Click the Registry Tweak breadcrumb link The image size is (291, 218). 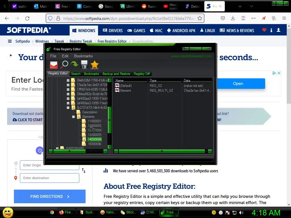coord(81,41)
